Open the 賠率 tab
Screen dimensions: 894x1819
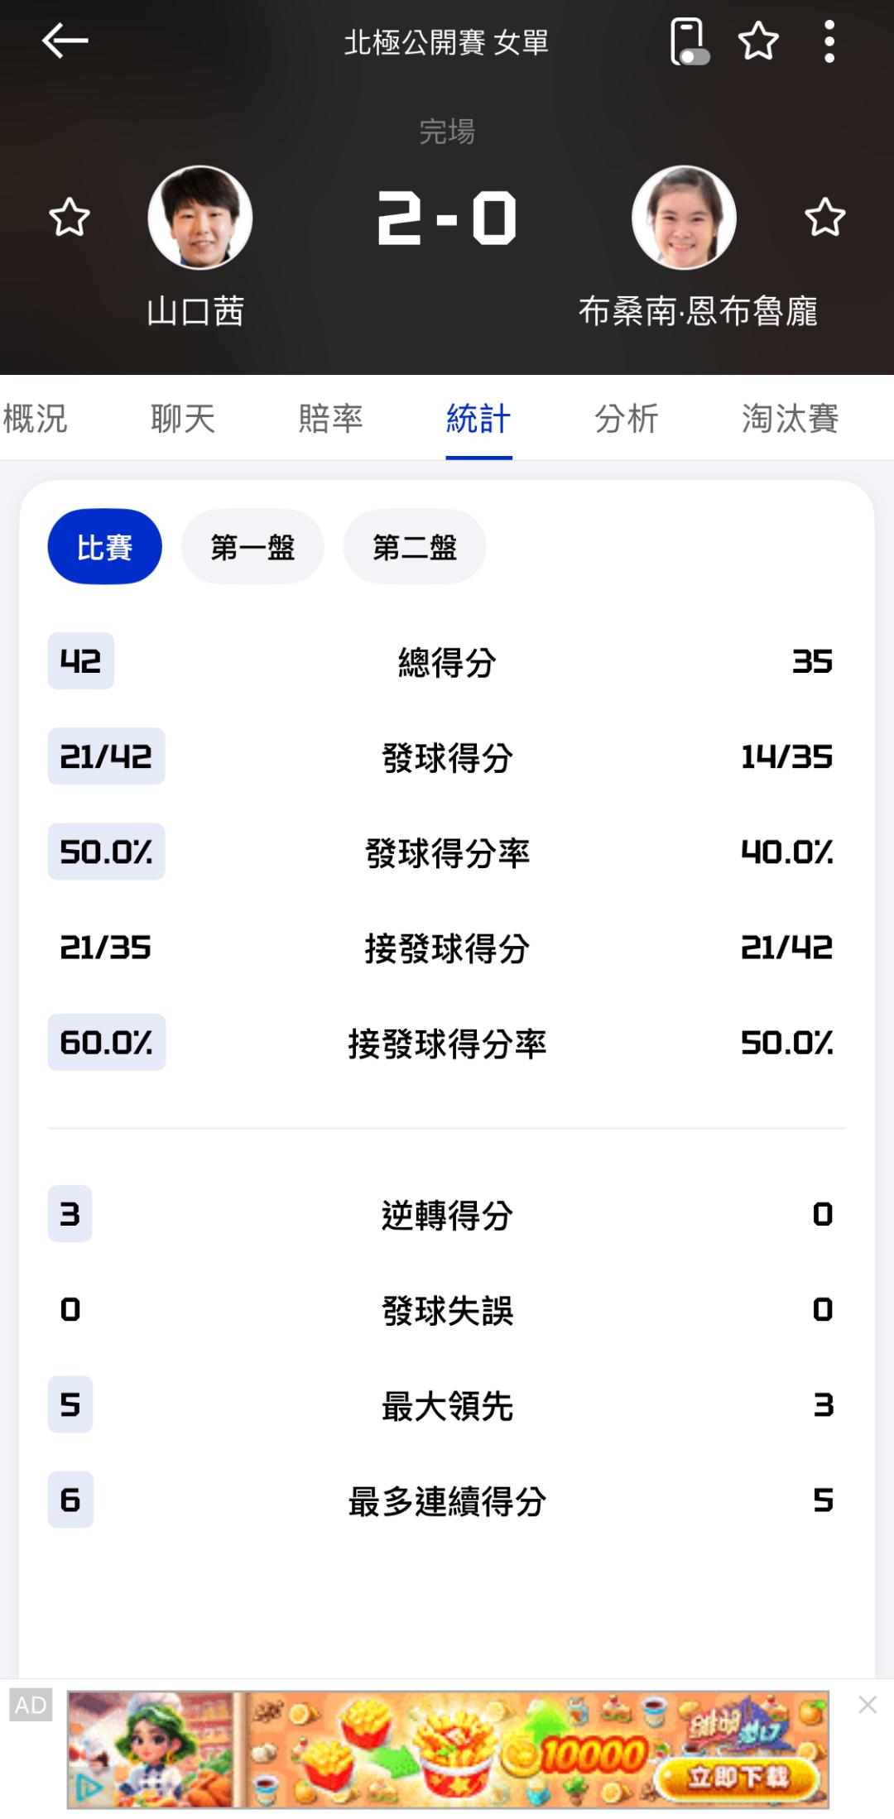[x=331, y=419]
